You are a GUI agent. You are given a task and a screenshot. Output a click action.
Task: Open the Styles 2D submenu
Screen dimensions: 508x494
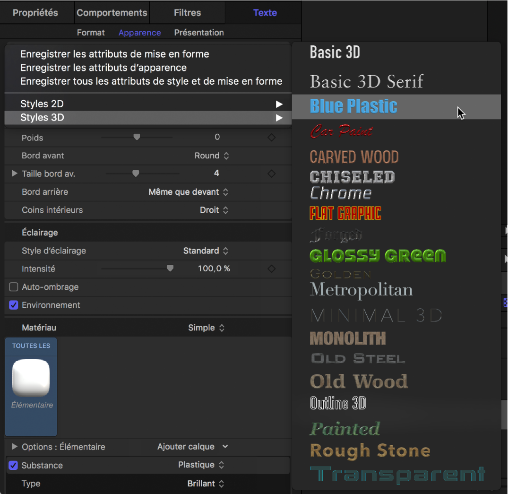[148, 103]
